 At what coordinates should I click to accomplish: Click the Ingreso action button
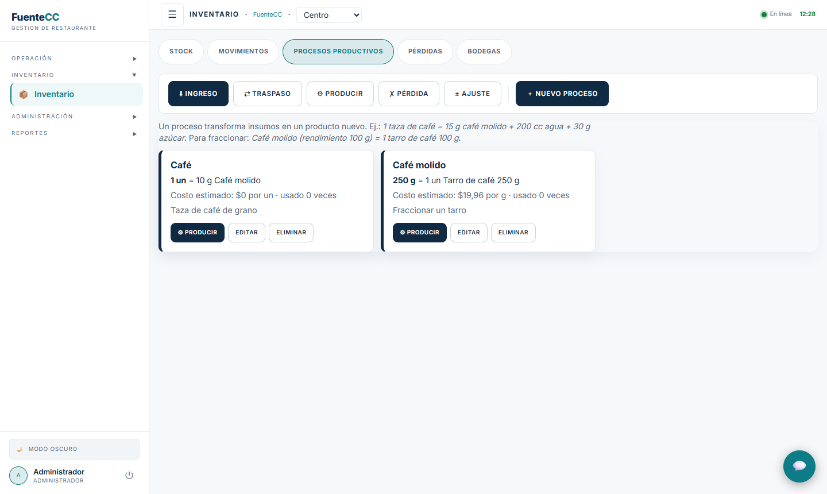tap(198, 94)
